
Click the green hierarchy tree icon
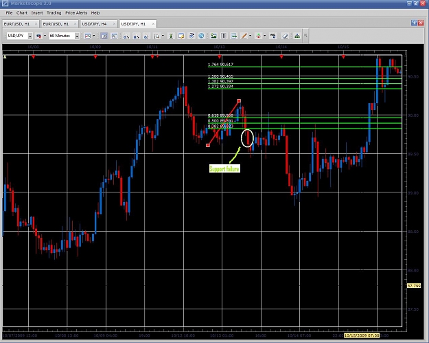[297, 36]
